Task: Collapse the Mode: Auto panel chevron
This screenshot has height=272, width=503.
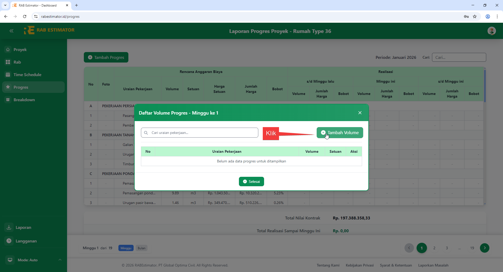Action: pyautogui.click(x=60, y=260)
